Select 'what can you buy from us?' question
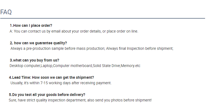The width and height of the screenshot is (207, 105). 34,60
